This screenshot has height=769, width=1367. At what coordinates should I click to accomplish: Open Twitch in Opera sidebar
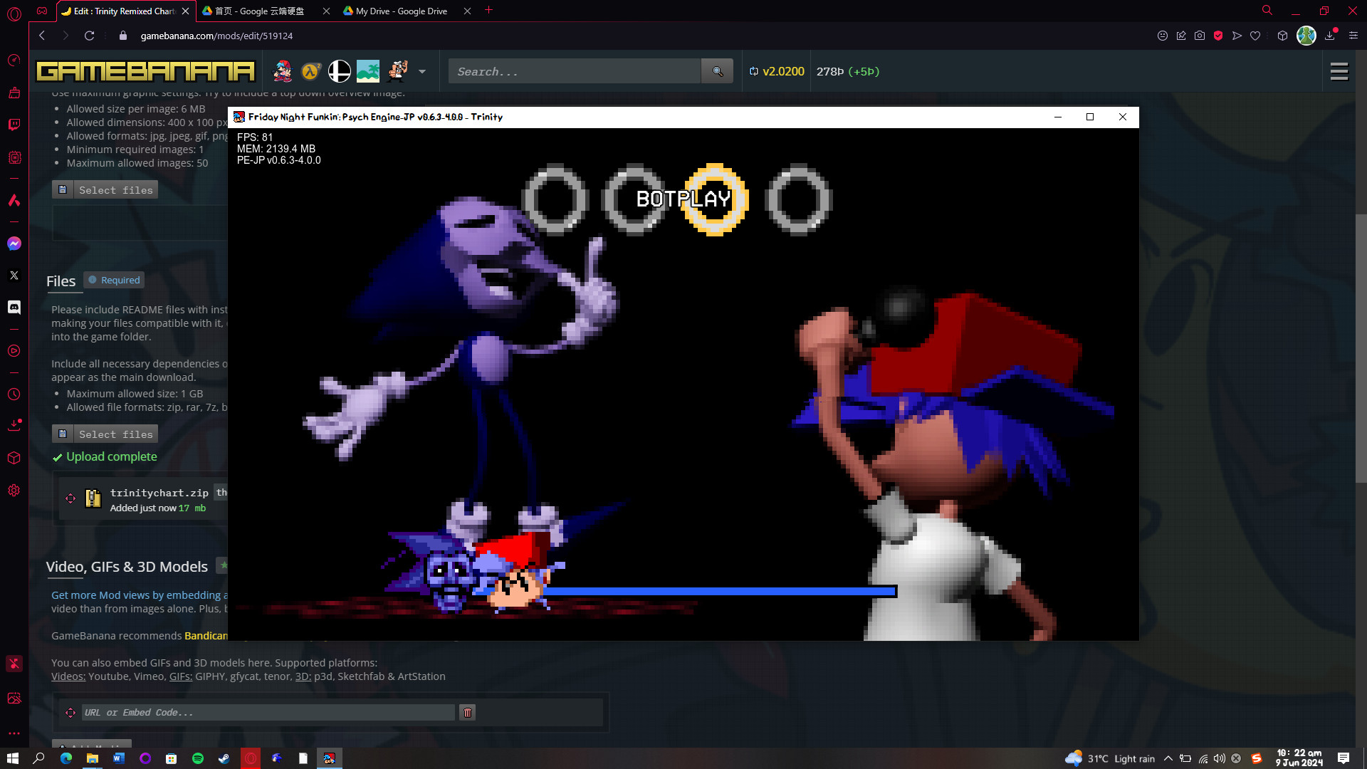(x=14, y=125)
